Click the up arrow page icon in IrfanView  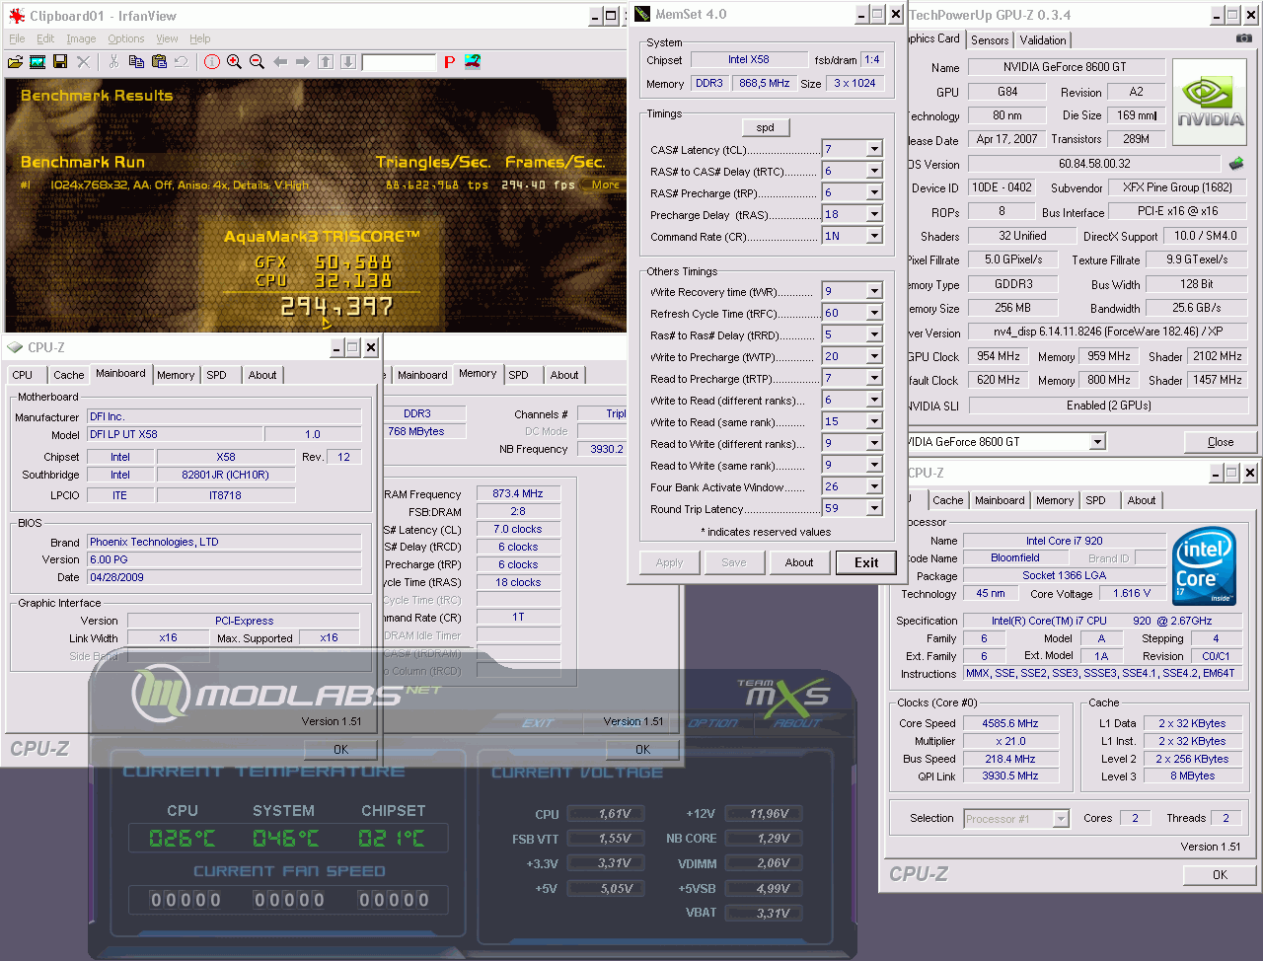click(326, 62)
